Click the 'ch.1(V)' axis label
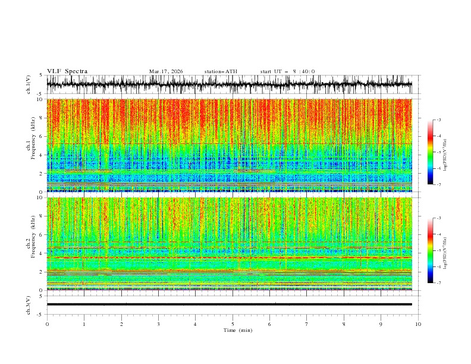 click(x=29, y=84)
